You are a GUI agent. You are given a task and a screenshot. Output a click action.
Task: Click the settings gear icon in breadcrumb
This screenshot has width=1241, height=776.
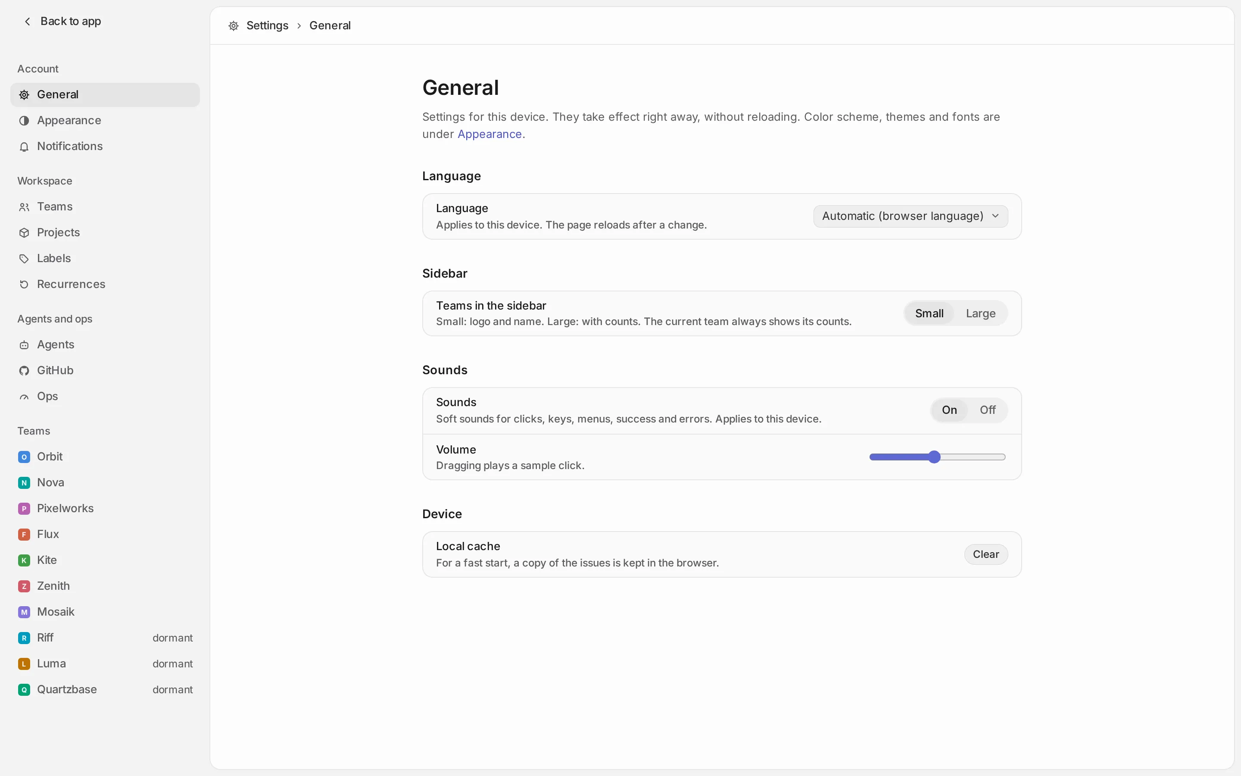(x=233, y=26)
